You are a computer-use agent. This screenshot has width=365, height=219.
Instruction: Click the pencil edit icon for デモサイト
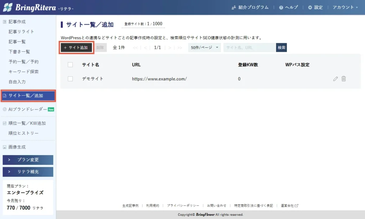coord(335,79)
